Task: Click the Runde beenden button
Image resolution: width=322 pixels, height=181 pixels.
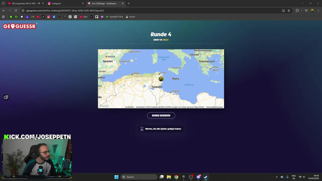Action: [x=161, y=115]
